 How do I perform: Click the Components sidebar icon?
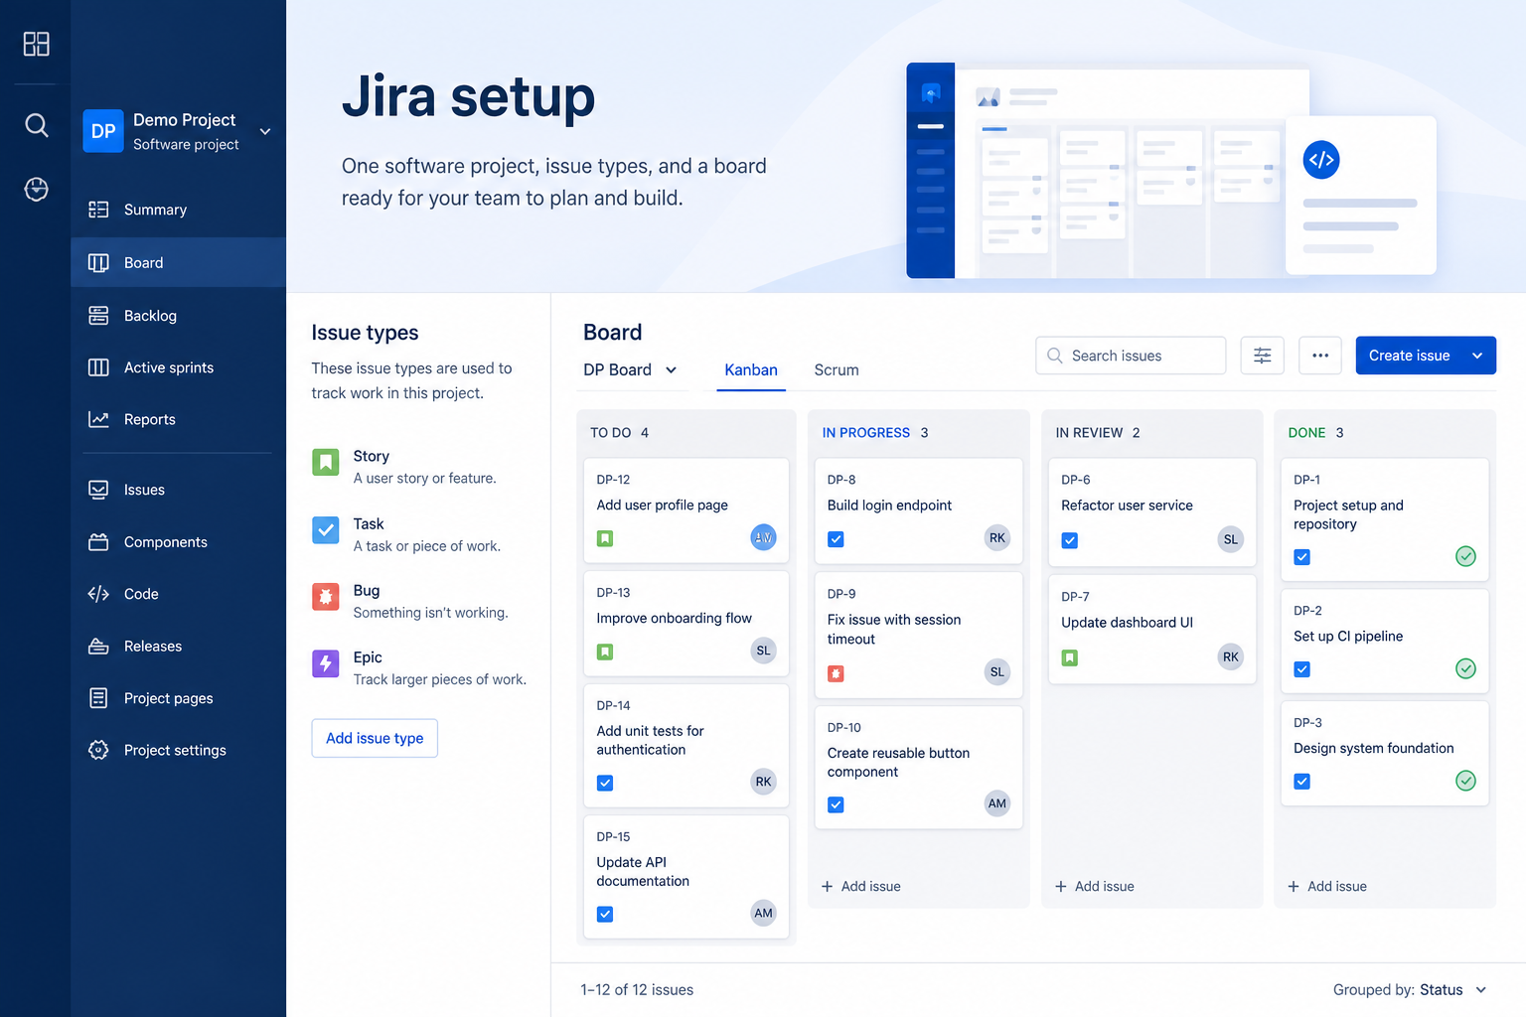coord(98,542)
